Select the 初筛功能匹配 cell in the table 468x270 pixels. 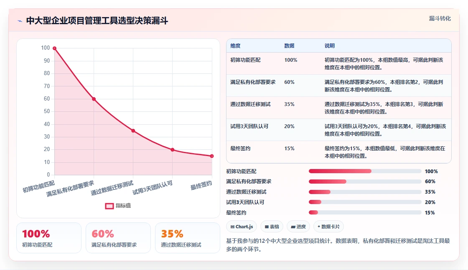pyautogui.click(x=245, y=60)
